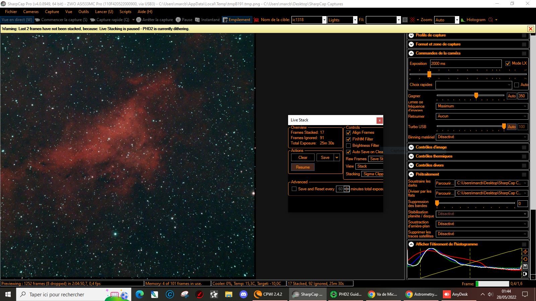This screenshot has width=536, height=301.
Task: Toggle Align Frames checkbox in Live Stack
Action: (x=348, y=133)
